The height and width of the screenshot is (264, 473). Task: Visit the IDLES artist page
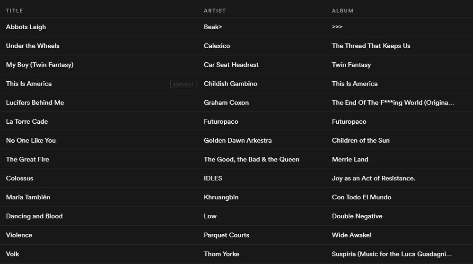point(213,178)
